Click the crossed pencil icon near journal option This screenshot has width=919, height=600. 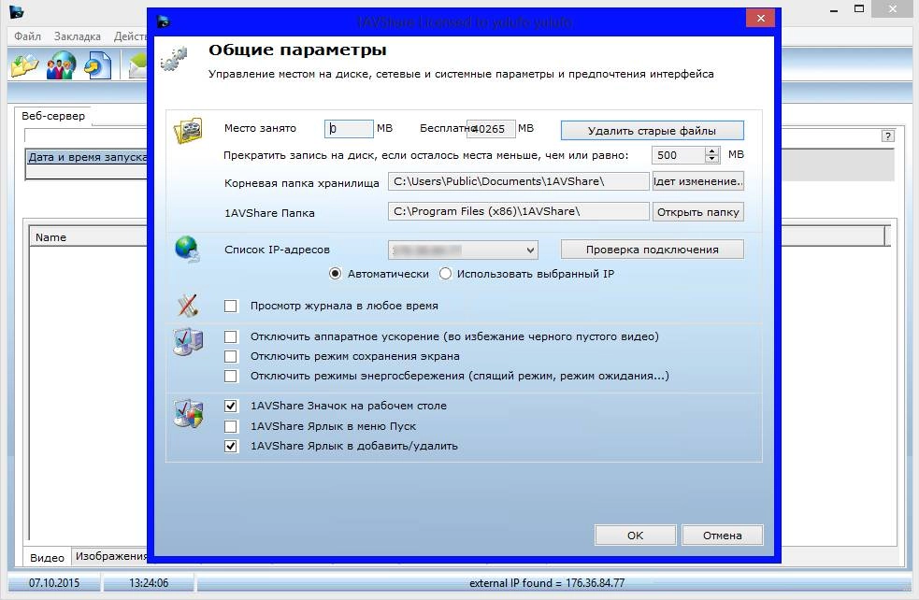pyautogui.click(x=188, y=306)
